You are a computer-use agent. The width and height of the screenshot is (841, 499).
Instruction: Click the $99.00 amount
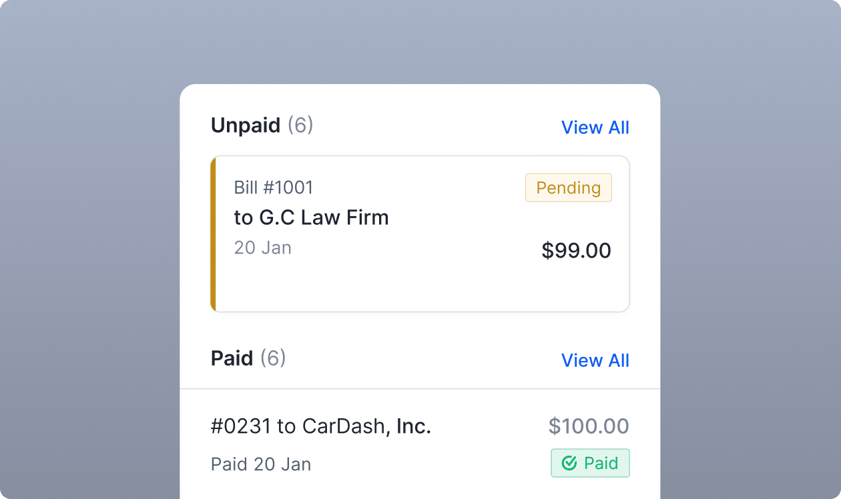(576, 251)
